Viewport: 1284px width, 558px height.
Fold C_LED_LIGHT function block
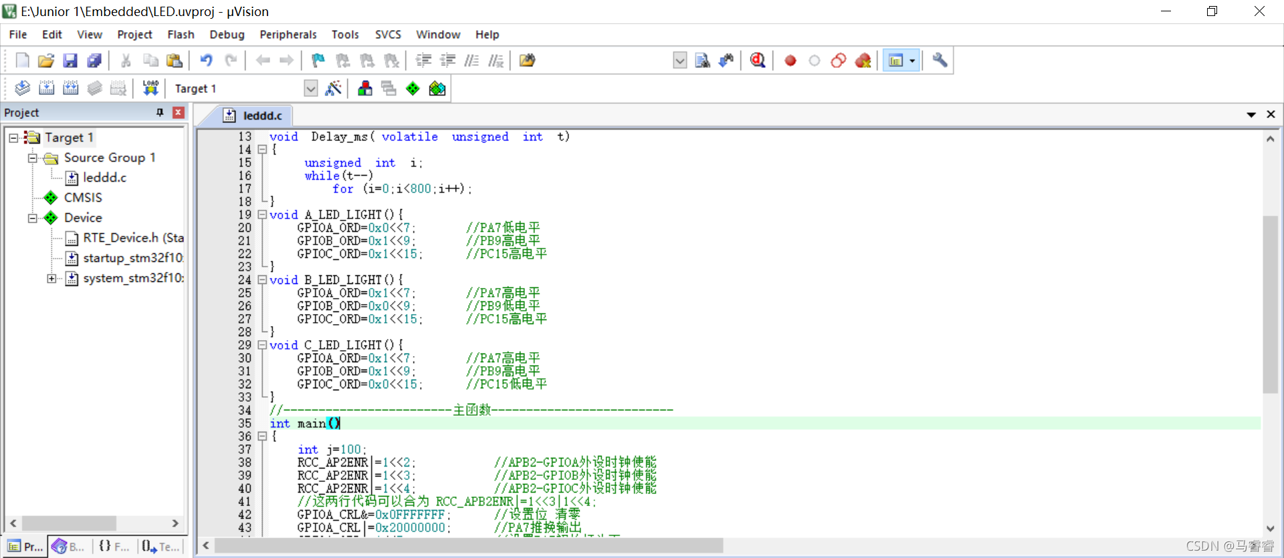point(263,345)
